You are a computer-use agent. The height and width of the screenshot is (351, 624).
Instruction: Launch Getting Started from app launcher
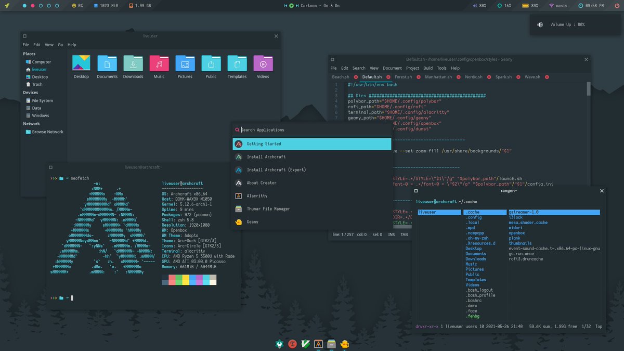coord(312,144)
